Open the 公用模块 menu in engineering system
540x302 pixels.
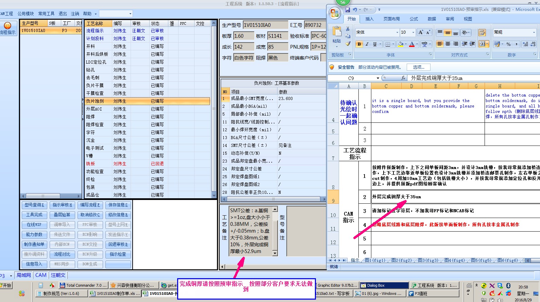tap(26, 14)
